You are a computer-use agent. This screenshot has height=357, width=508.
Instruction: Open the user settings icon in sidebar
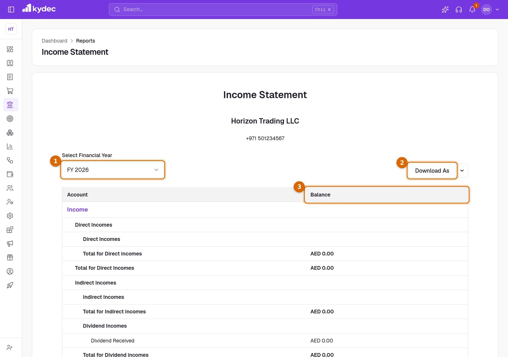[10, 202]
